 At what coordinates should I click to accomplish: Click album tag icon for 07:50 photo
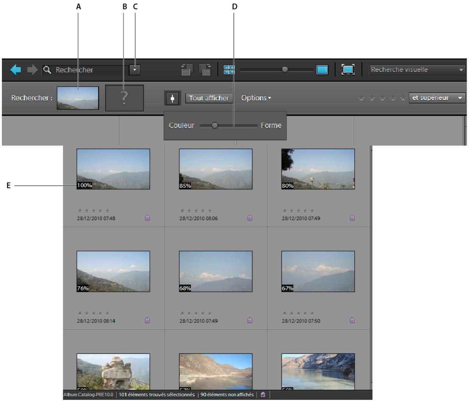pyautogui.click(x=352, y=320)
